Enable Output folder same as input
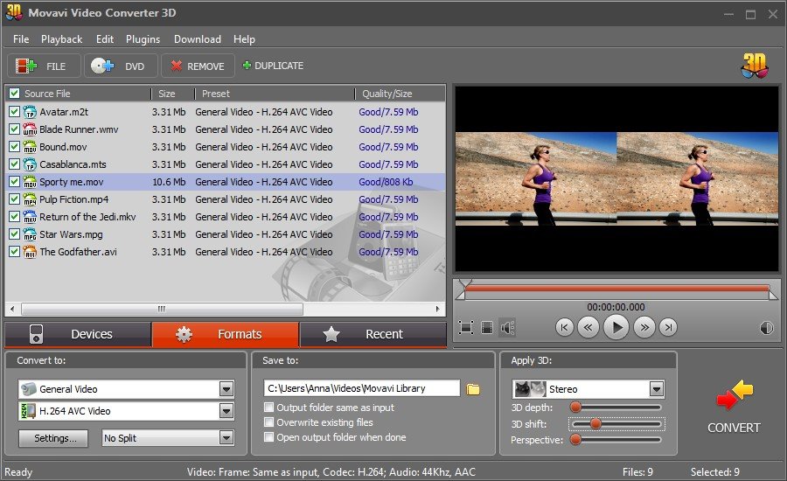787x481 pixels. pyautogui.click(x=269, y=408)
